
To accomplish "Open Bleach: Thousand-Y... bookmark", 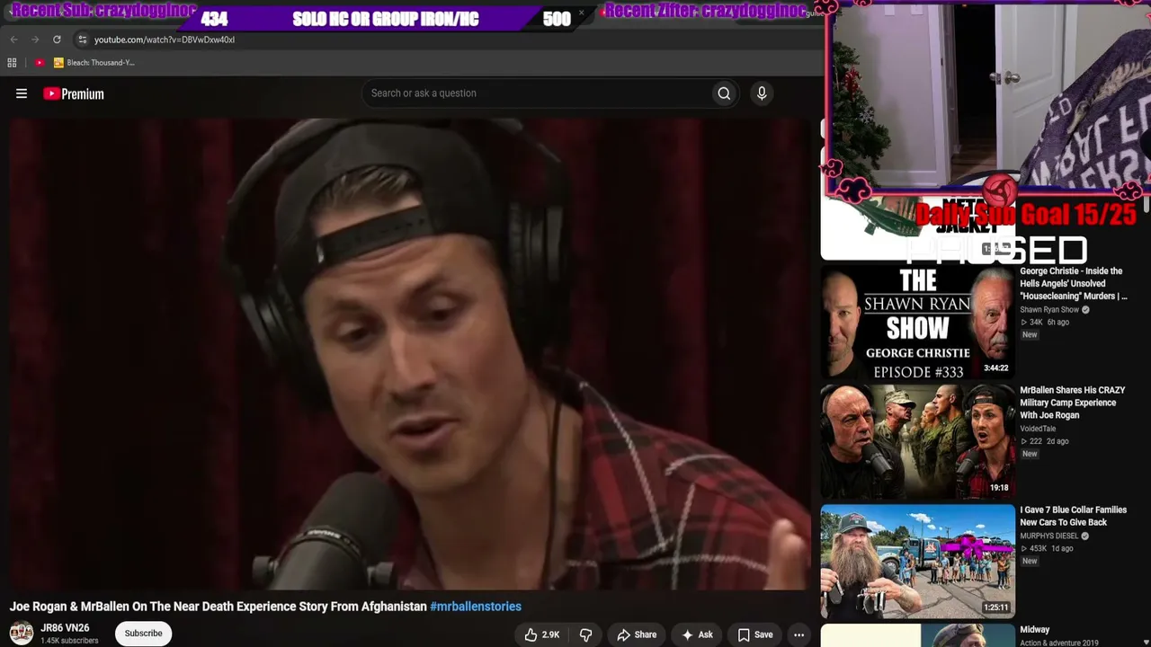I will [94, 63].
